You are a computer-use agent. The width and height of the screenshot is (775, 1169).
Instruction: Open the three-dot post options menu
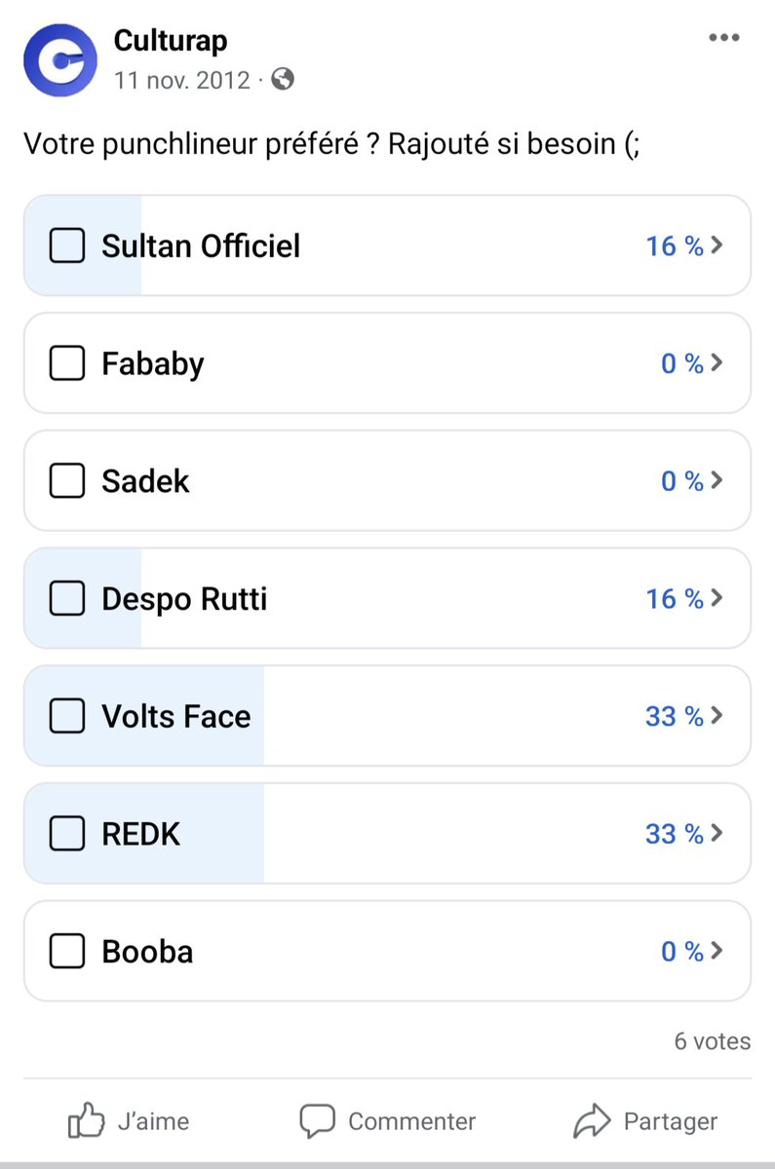pyautogui.click(x=723, y=38)
